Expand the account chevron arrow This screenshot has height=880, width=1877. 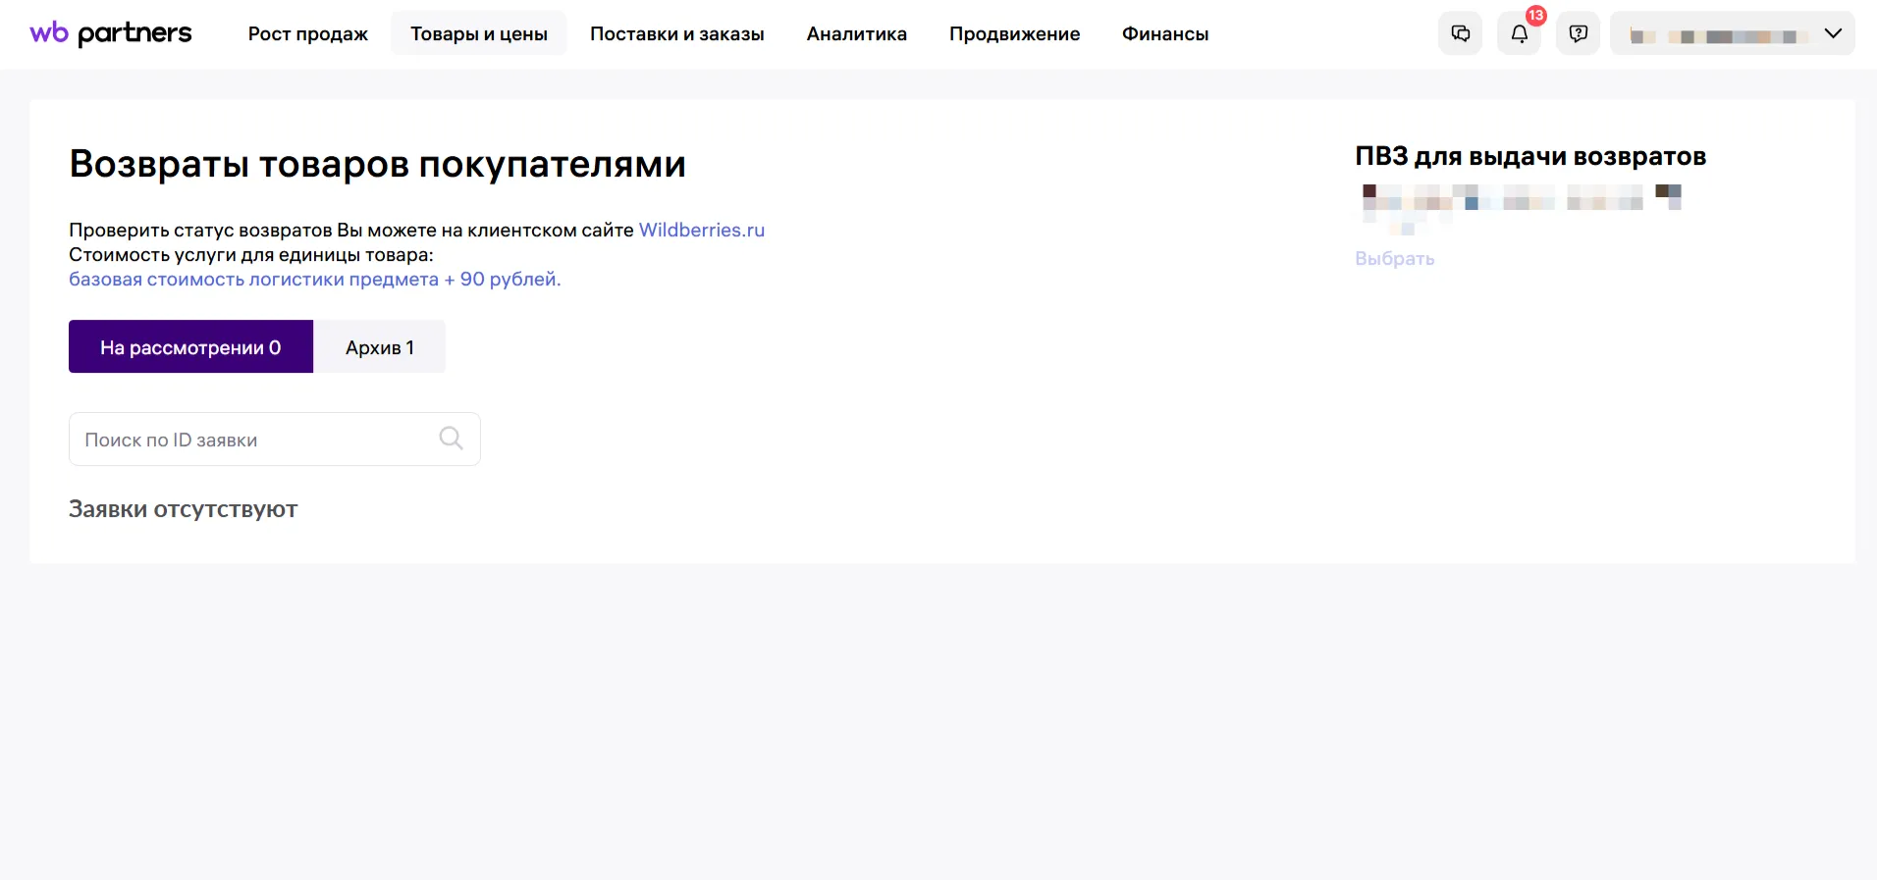tap(1833, 33)
